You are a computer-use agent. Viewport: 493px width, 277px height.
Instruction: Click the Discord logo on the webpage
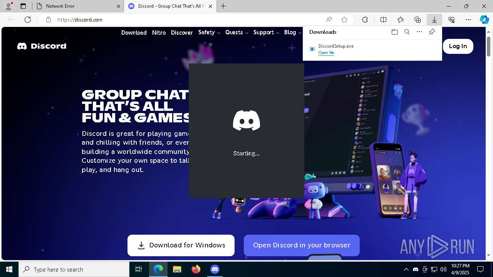click(42, 46)
